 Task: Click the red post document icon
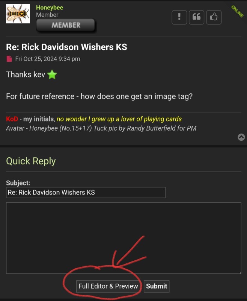(x=9, y=59)
